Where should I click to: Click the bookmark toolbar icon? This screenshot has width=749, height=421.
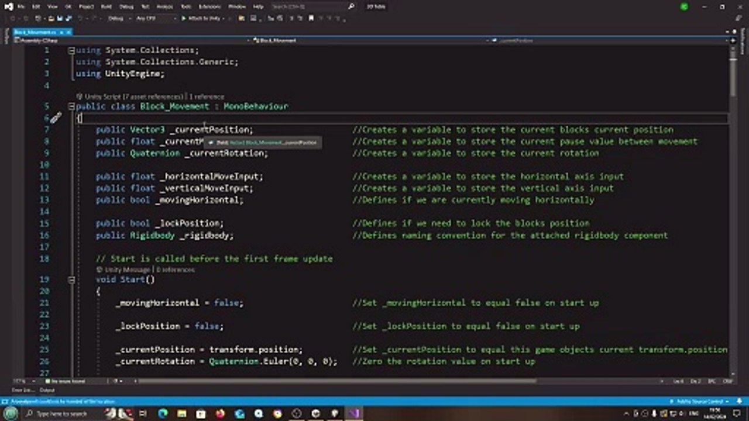(x=311, y=18)
